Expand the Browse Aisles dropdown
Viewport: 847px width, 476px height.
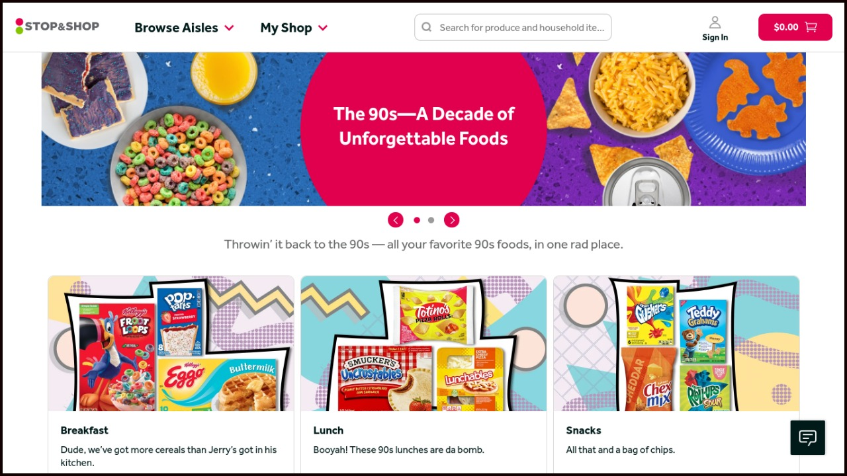(184, 28)
